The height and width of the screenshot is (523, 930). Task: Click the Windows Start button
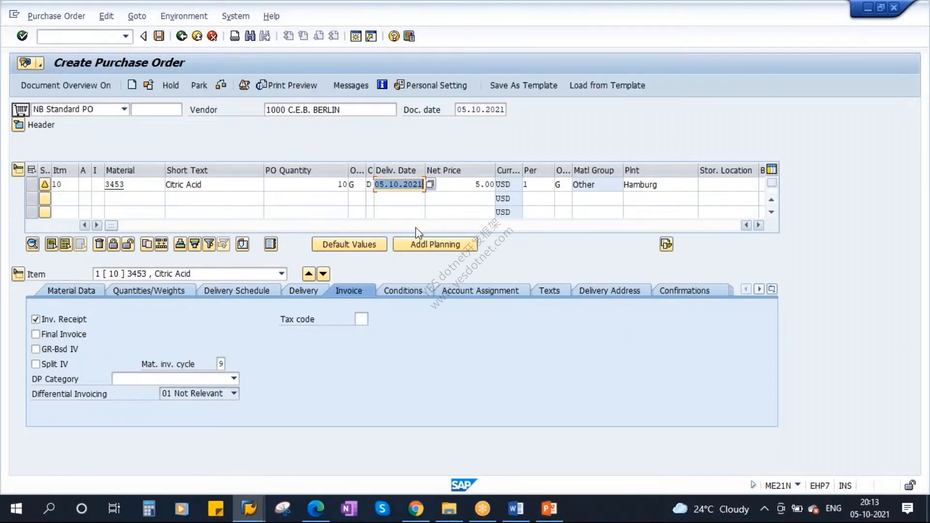[x=16, y=508]
